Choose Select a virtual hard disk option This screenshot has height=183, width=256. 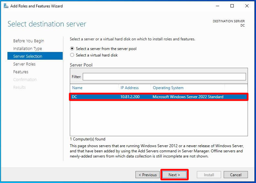pyautogui.click(x=94, y=55)
